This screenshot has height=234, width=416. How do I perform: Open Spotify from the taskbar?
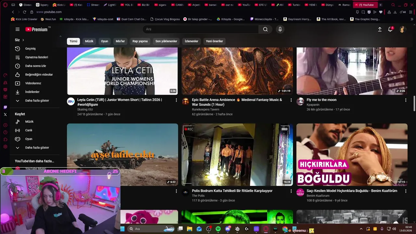pyautogui.click(x=218, y=229)
